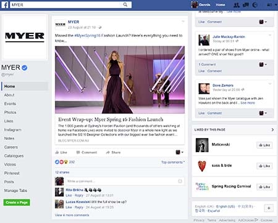Open the Videos section

pyautogui.click(x=10, y=164)
